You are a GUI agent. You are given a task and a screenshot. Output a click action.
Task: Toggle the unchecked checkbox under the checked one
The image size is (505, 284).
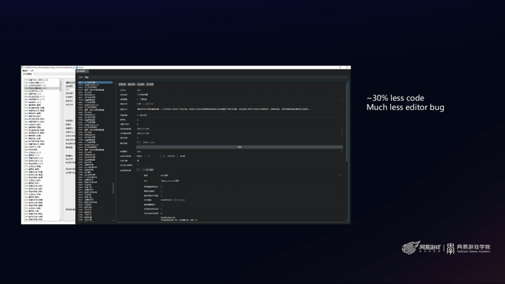[138, 165]
